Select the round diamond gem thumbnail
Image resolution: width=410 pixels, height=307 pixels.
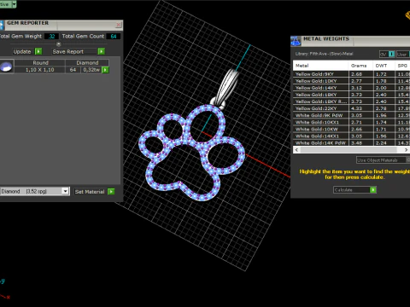[x=6, y=67]
